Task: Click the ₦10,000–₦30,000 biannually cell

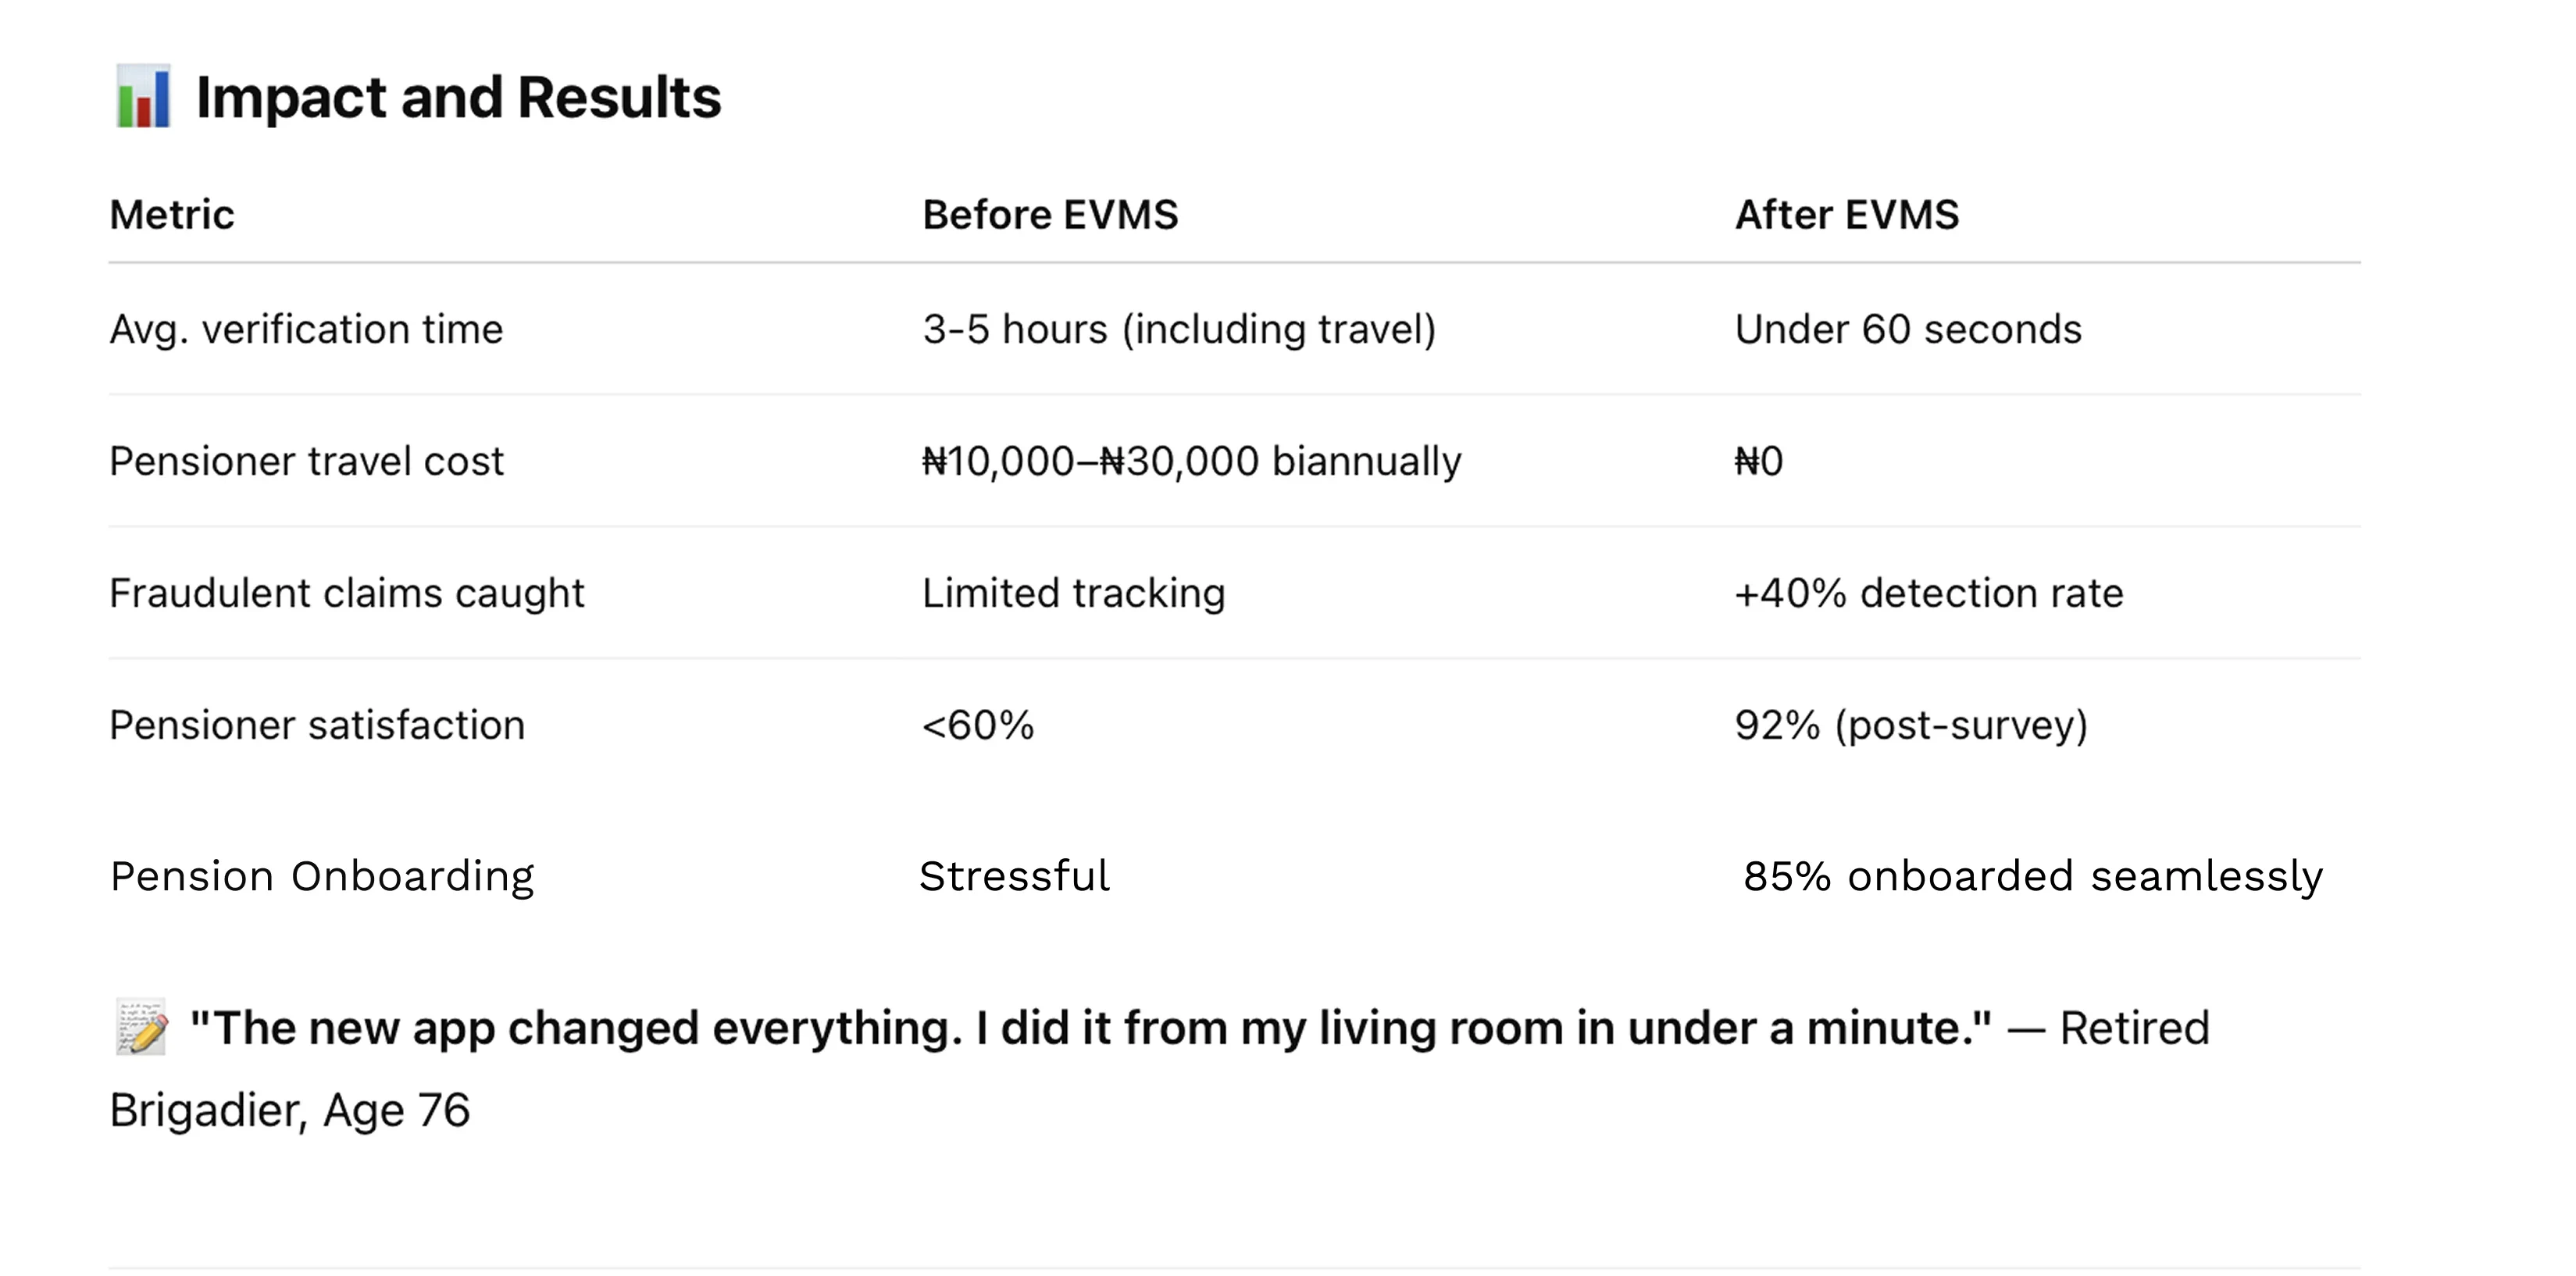Action: coord(1191,461)
